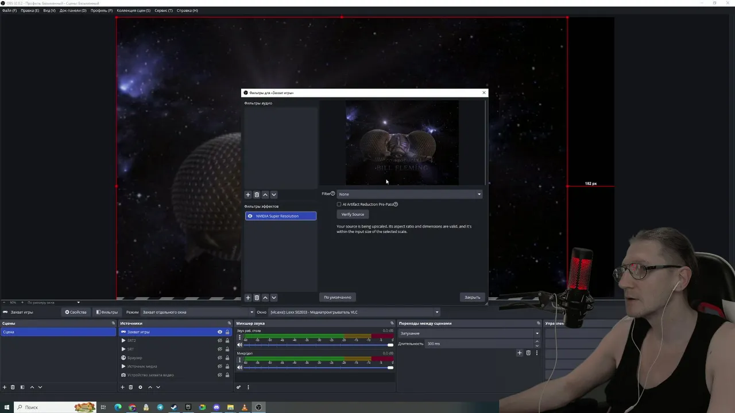This screenshot has height=413, width=735.
Task: Move effect filter down in list
Action: pos(274,297)
